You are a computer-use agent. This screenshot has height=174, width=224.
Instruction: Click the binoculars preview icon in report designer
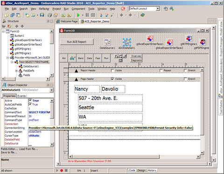pyautogui.click(x=72, y=58)
